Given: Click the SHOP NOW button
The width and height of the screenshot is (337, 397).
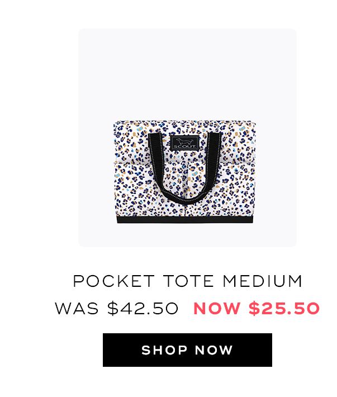Looking at the screenshot, I should (x=187, y=350).
